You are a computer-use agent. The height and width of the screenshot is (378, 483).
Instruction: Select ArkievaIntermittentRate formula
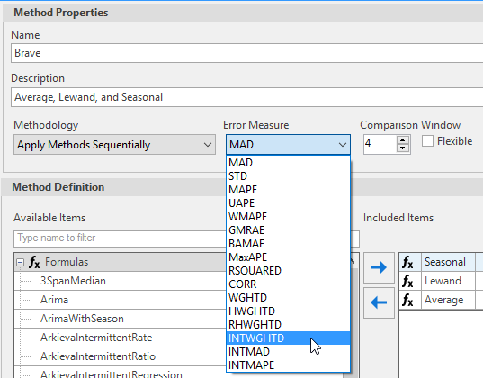(96, 337)
